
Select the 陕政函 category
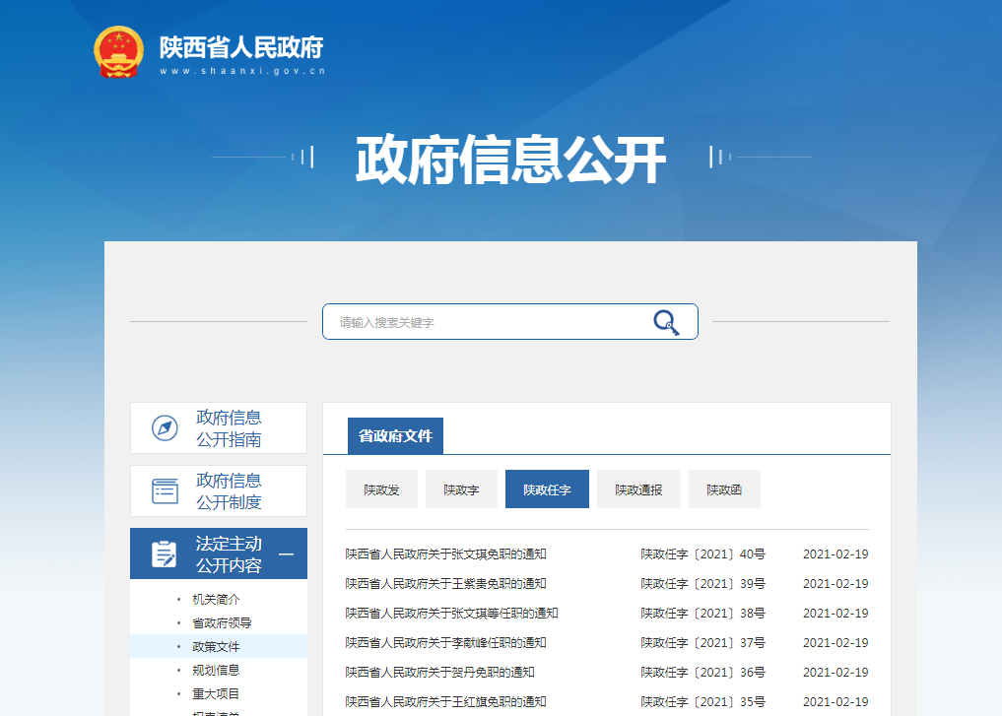[723, 488]
